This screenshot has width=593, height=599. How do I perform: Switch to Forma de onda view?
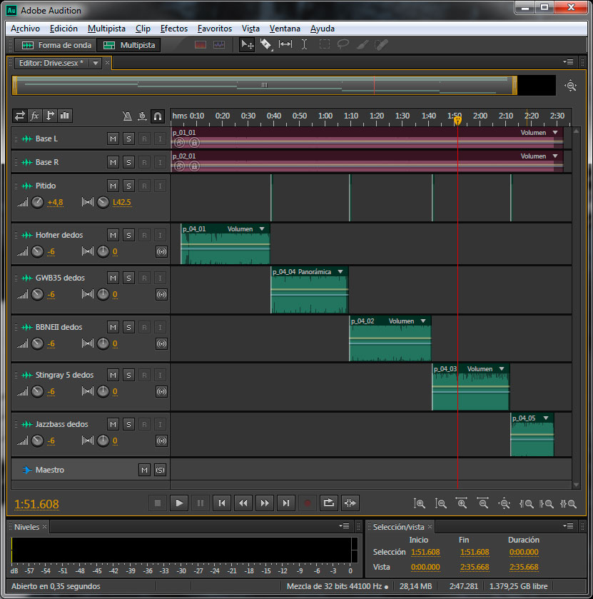56,45
